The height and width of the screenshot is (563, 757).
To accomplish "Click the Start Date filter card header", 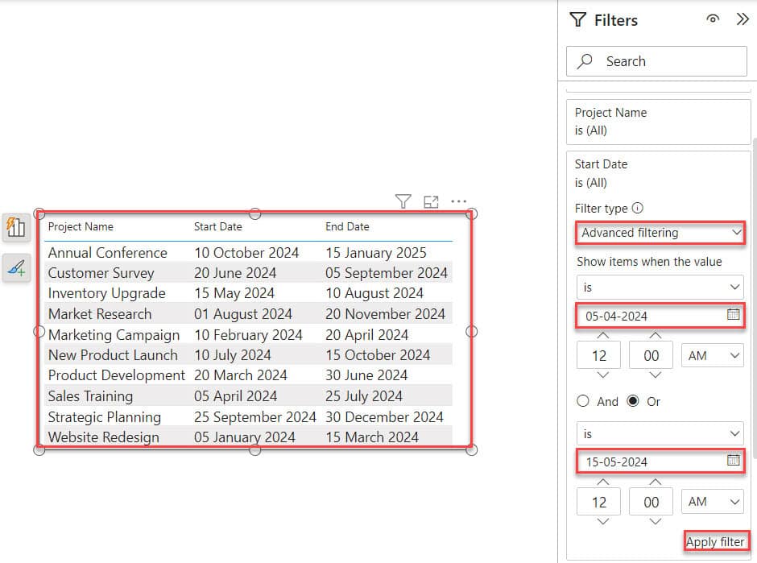I will [659, 173].
